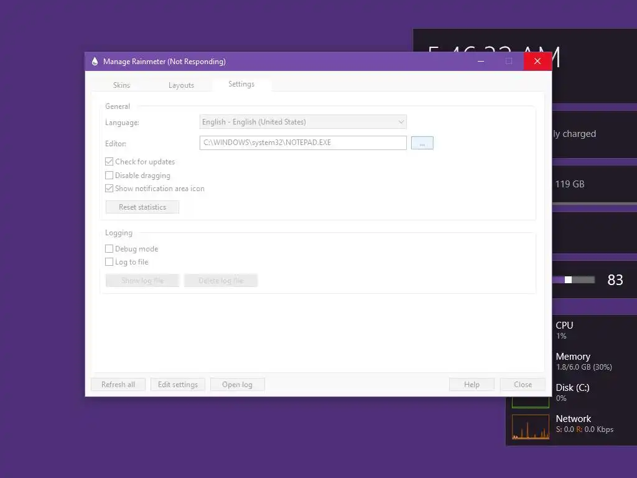Adjust the volume slider showing 83
637x478 pixels.
click(x=573, y=279)
